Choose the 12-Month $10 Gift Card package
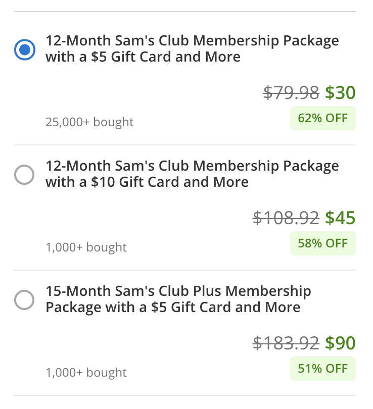This screenshot has width=373, height=409. [24, 174]
